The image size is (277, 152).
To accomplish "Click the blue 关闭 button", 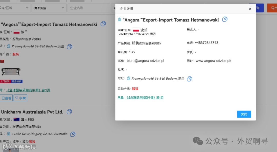I will coord(244,114).
